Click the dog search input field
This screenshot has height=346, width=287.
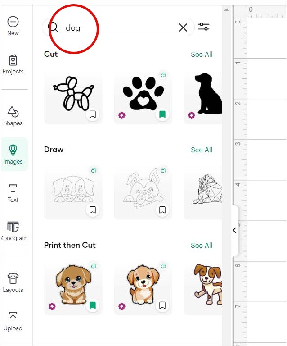click(x=118, y=27)
